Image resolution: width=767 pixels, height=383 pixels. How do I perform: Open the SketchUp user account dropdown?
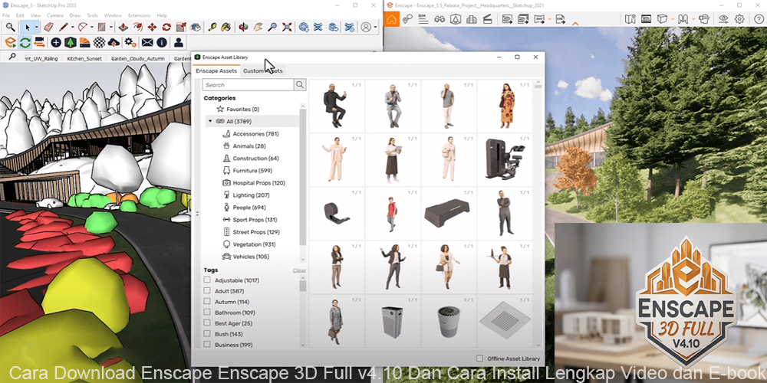coord(375,28)
